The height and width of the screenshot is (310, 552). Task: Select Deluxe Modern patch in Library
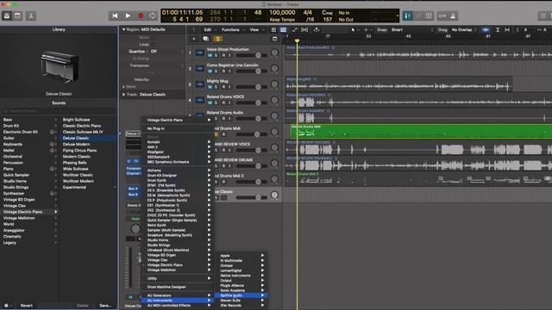pyautogui.click(x=76, y=144)
